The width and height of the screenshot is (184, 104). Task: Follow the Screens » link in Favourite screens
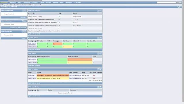click(x=14, y=28)
